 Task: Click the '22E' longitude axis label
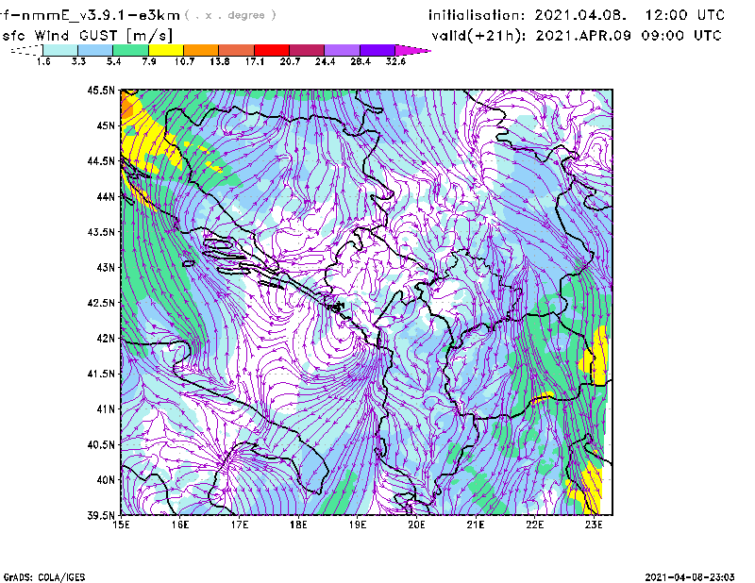(534, 525)
